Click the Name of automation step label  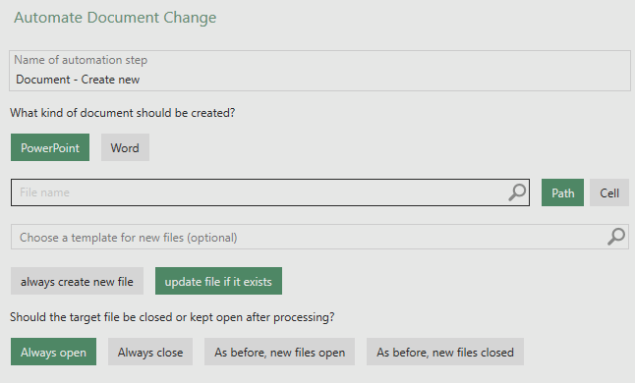(81, 60)
